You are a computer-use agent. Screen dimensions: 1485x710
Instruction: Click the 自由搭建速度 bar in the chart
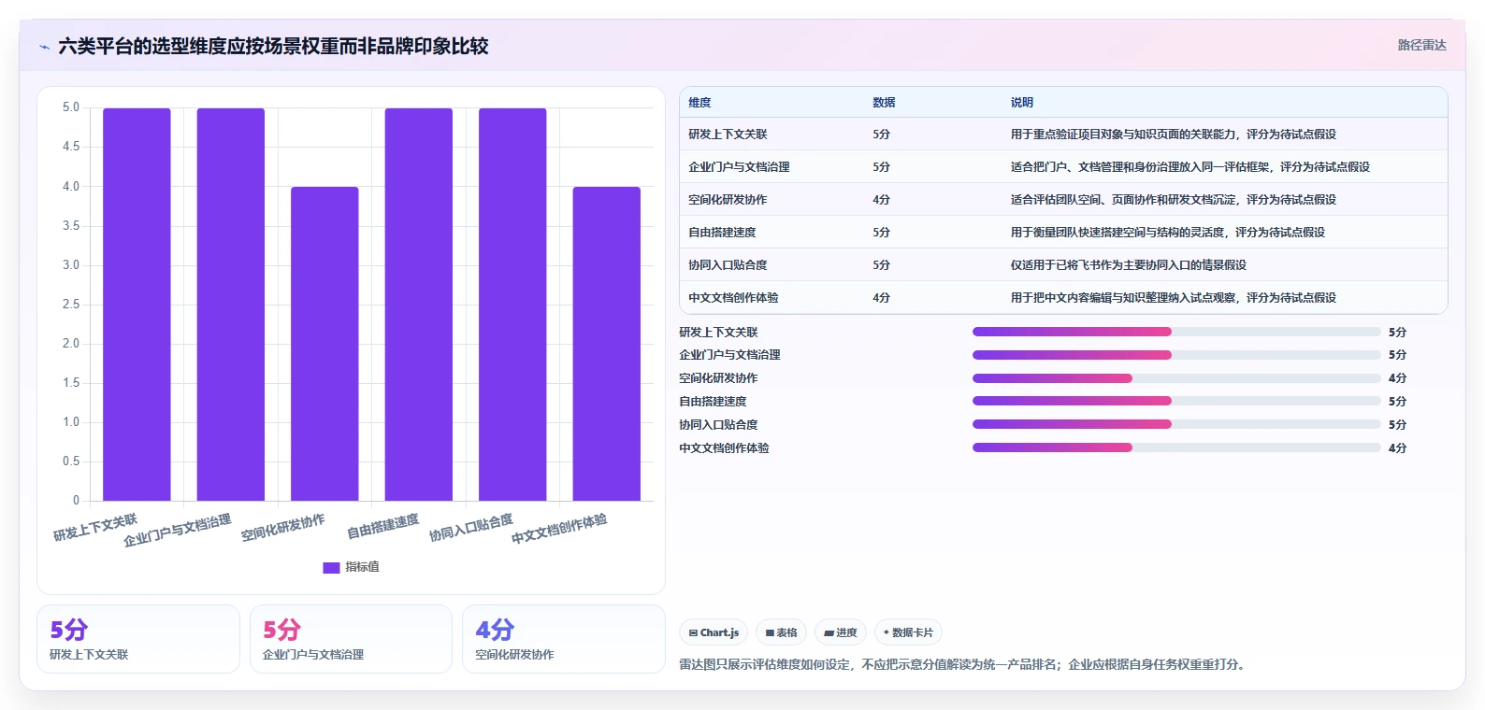coord(419,305)
